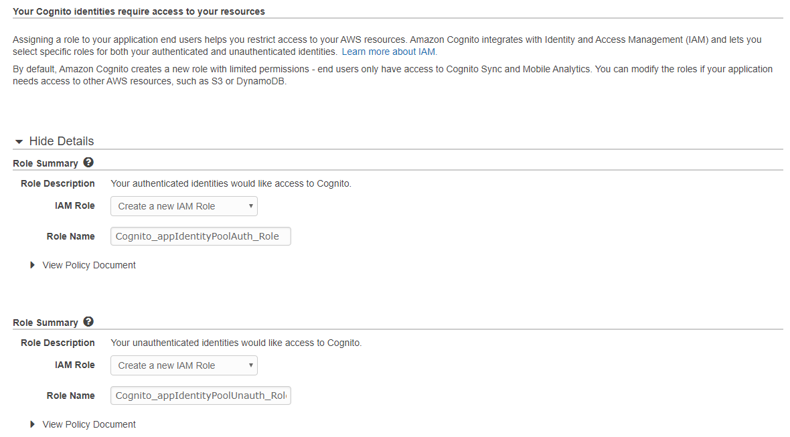Open IAM Role dropdown for unauthenticated identities
This screenshot has width=790, height=437.
pos(183,365)
